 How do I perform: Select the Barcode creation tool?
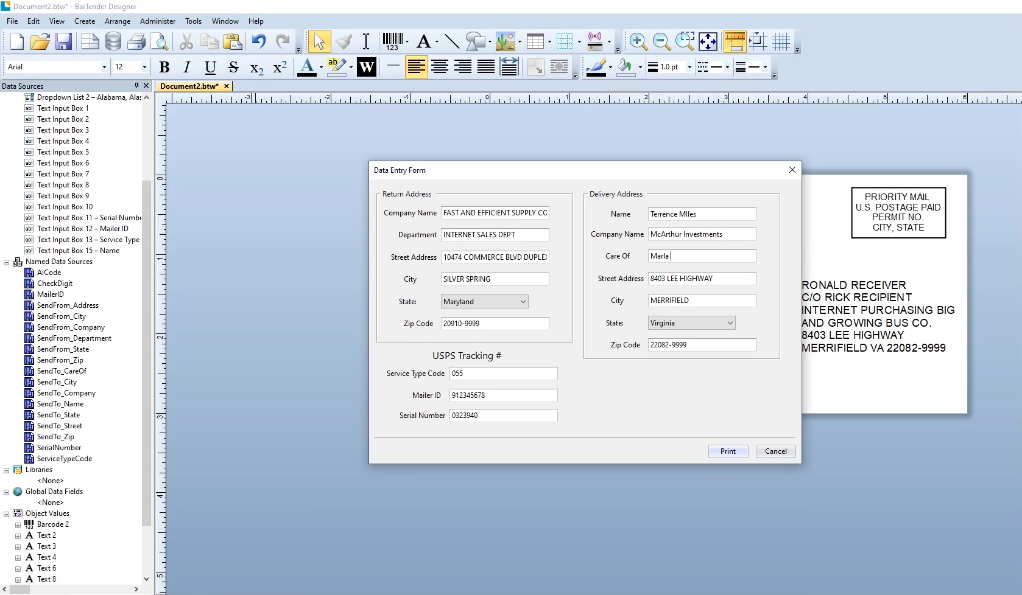392,41
